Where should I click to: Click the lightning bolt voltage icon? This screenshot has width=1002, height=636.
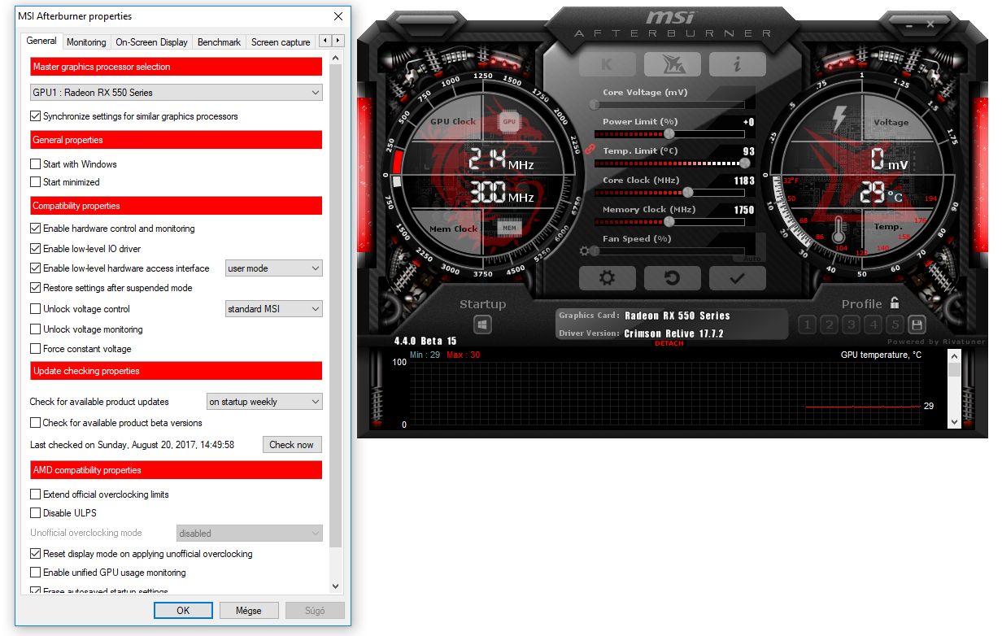[839, 119]
